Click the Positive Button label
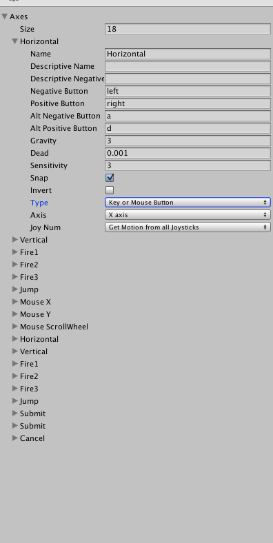Viewport: 273px width, 543px height. tap(57, 103)
